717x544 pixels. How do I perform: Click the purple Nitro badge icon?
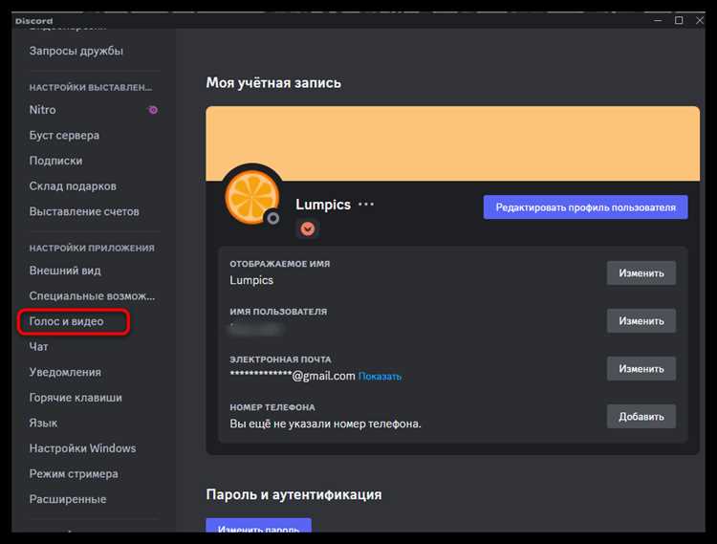coord(153,110)
